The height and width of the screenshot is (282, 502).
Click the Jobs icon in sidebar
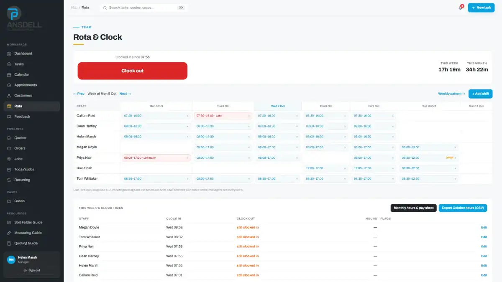(9, 159)
